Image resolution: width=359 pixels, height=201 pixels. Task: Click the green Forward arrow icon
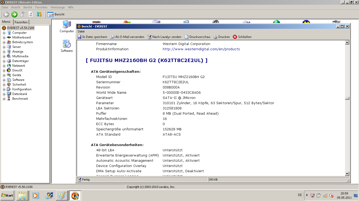[x=14, y=14]
